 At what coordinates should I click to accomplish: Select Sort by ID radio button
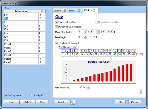tap(31, 95)
